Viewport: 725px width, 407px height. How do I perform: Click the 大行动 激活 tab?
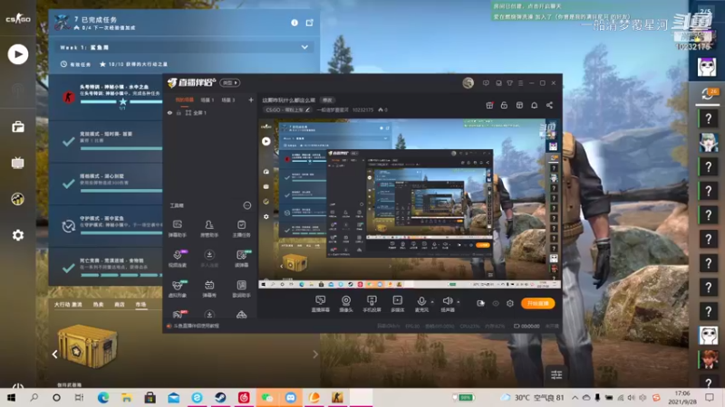tap(68, 305)
